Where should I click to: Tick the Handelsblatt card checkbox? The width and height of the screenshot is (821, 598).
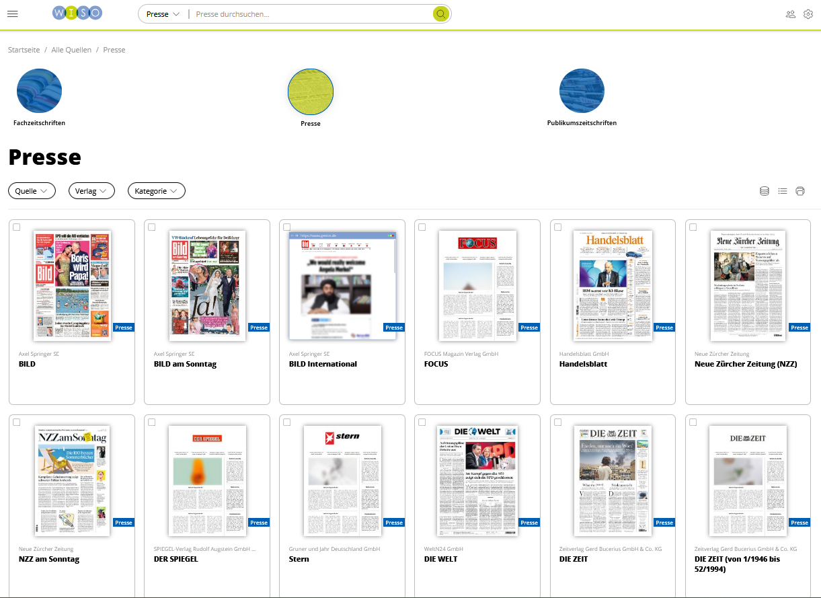(x=557, y=227)
